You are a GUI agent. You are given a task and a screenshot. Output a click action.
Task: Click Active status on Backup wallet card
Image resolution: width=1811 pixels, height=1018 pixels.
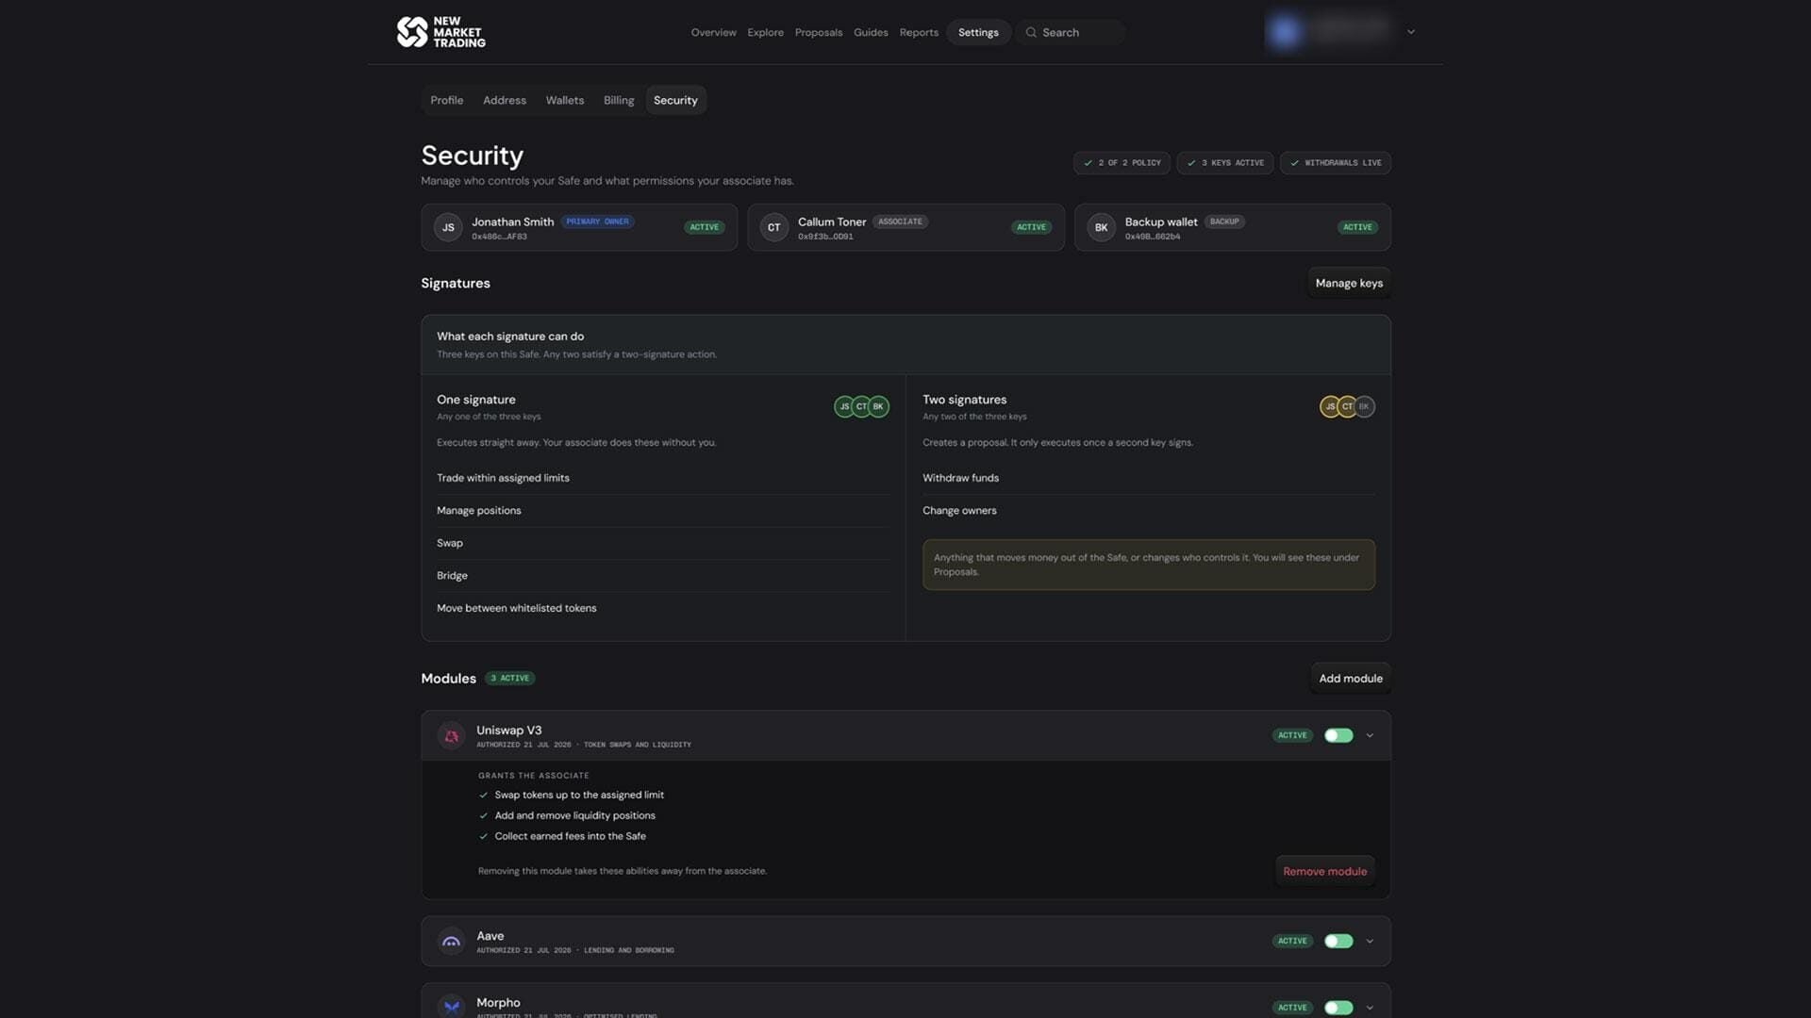click(x=1357, y=227)
